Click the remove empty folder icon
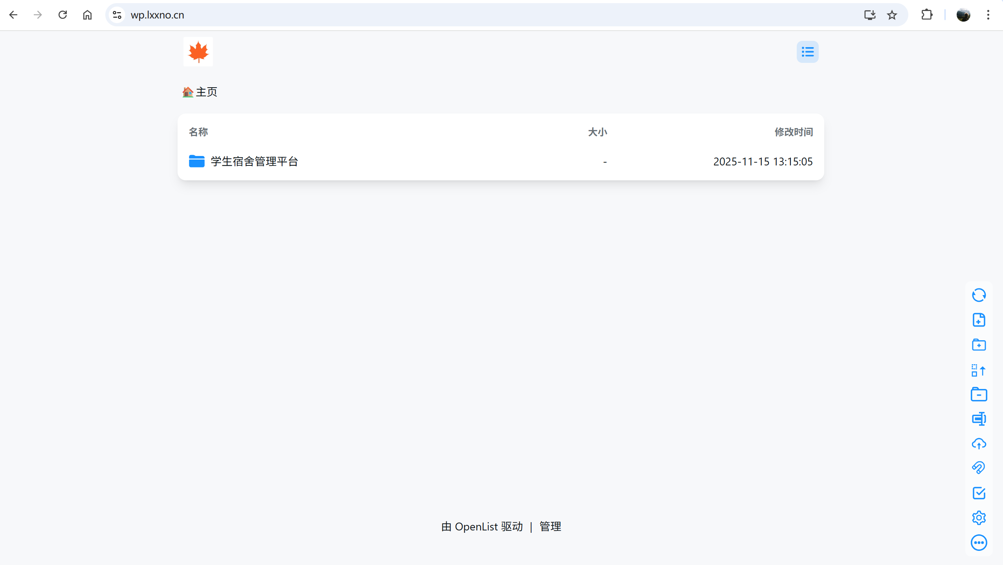 click(x=979, y=394)
